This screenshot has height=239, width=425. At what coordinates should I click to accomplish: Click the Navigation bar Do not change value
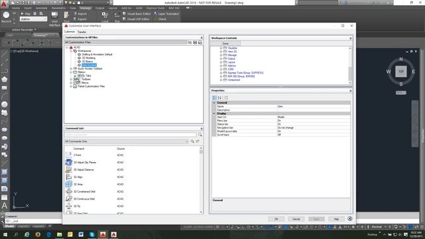[x=313, y=127]
